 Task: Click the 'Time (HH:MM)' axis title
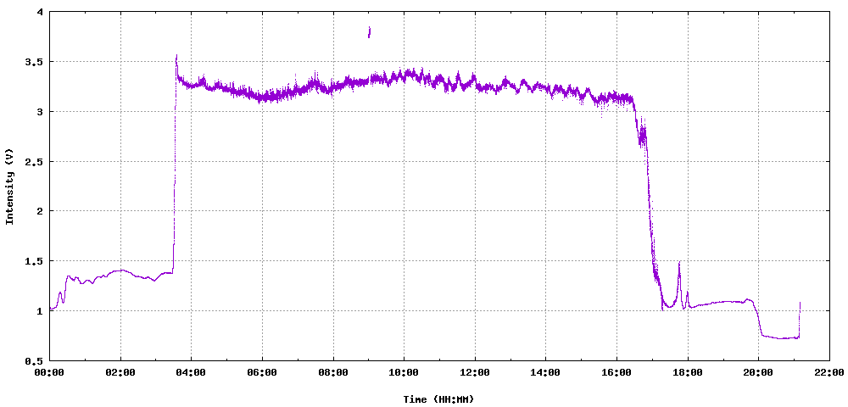point(438,399)
